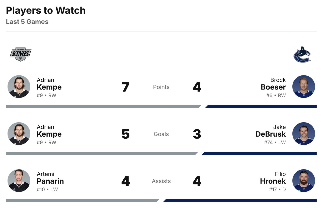Open Jake DeBrusk's headshot photo
321x208 pixels.
(x=303, y=134)
